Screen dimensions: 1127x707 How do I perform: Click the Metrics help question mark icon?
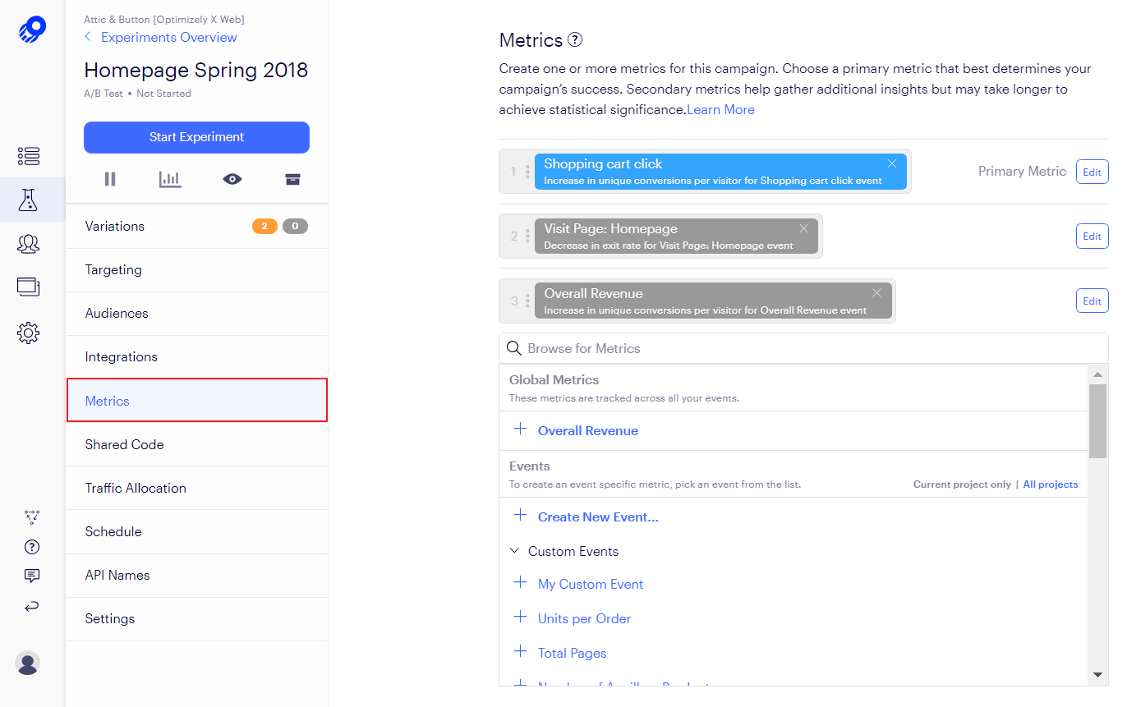click(575, 39)
